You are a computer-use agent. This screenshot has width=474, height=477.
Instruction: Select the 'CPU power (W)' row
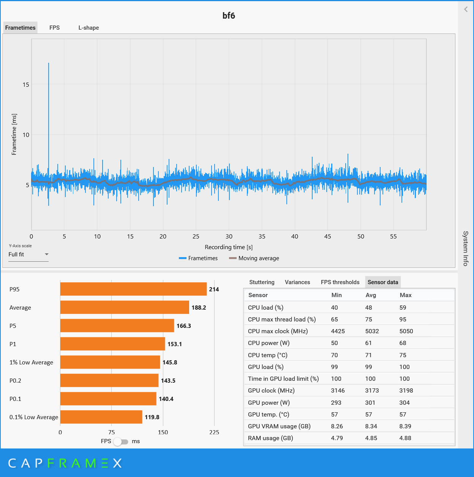349,343
